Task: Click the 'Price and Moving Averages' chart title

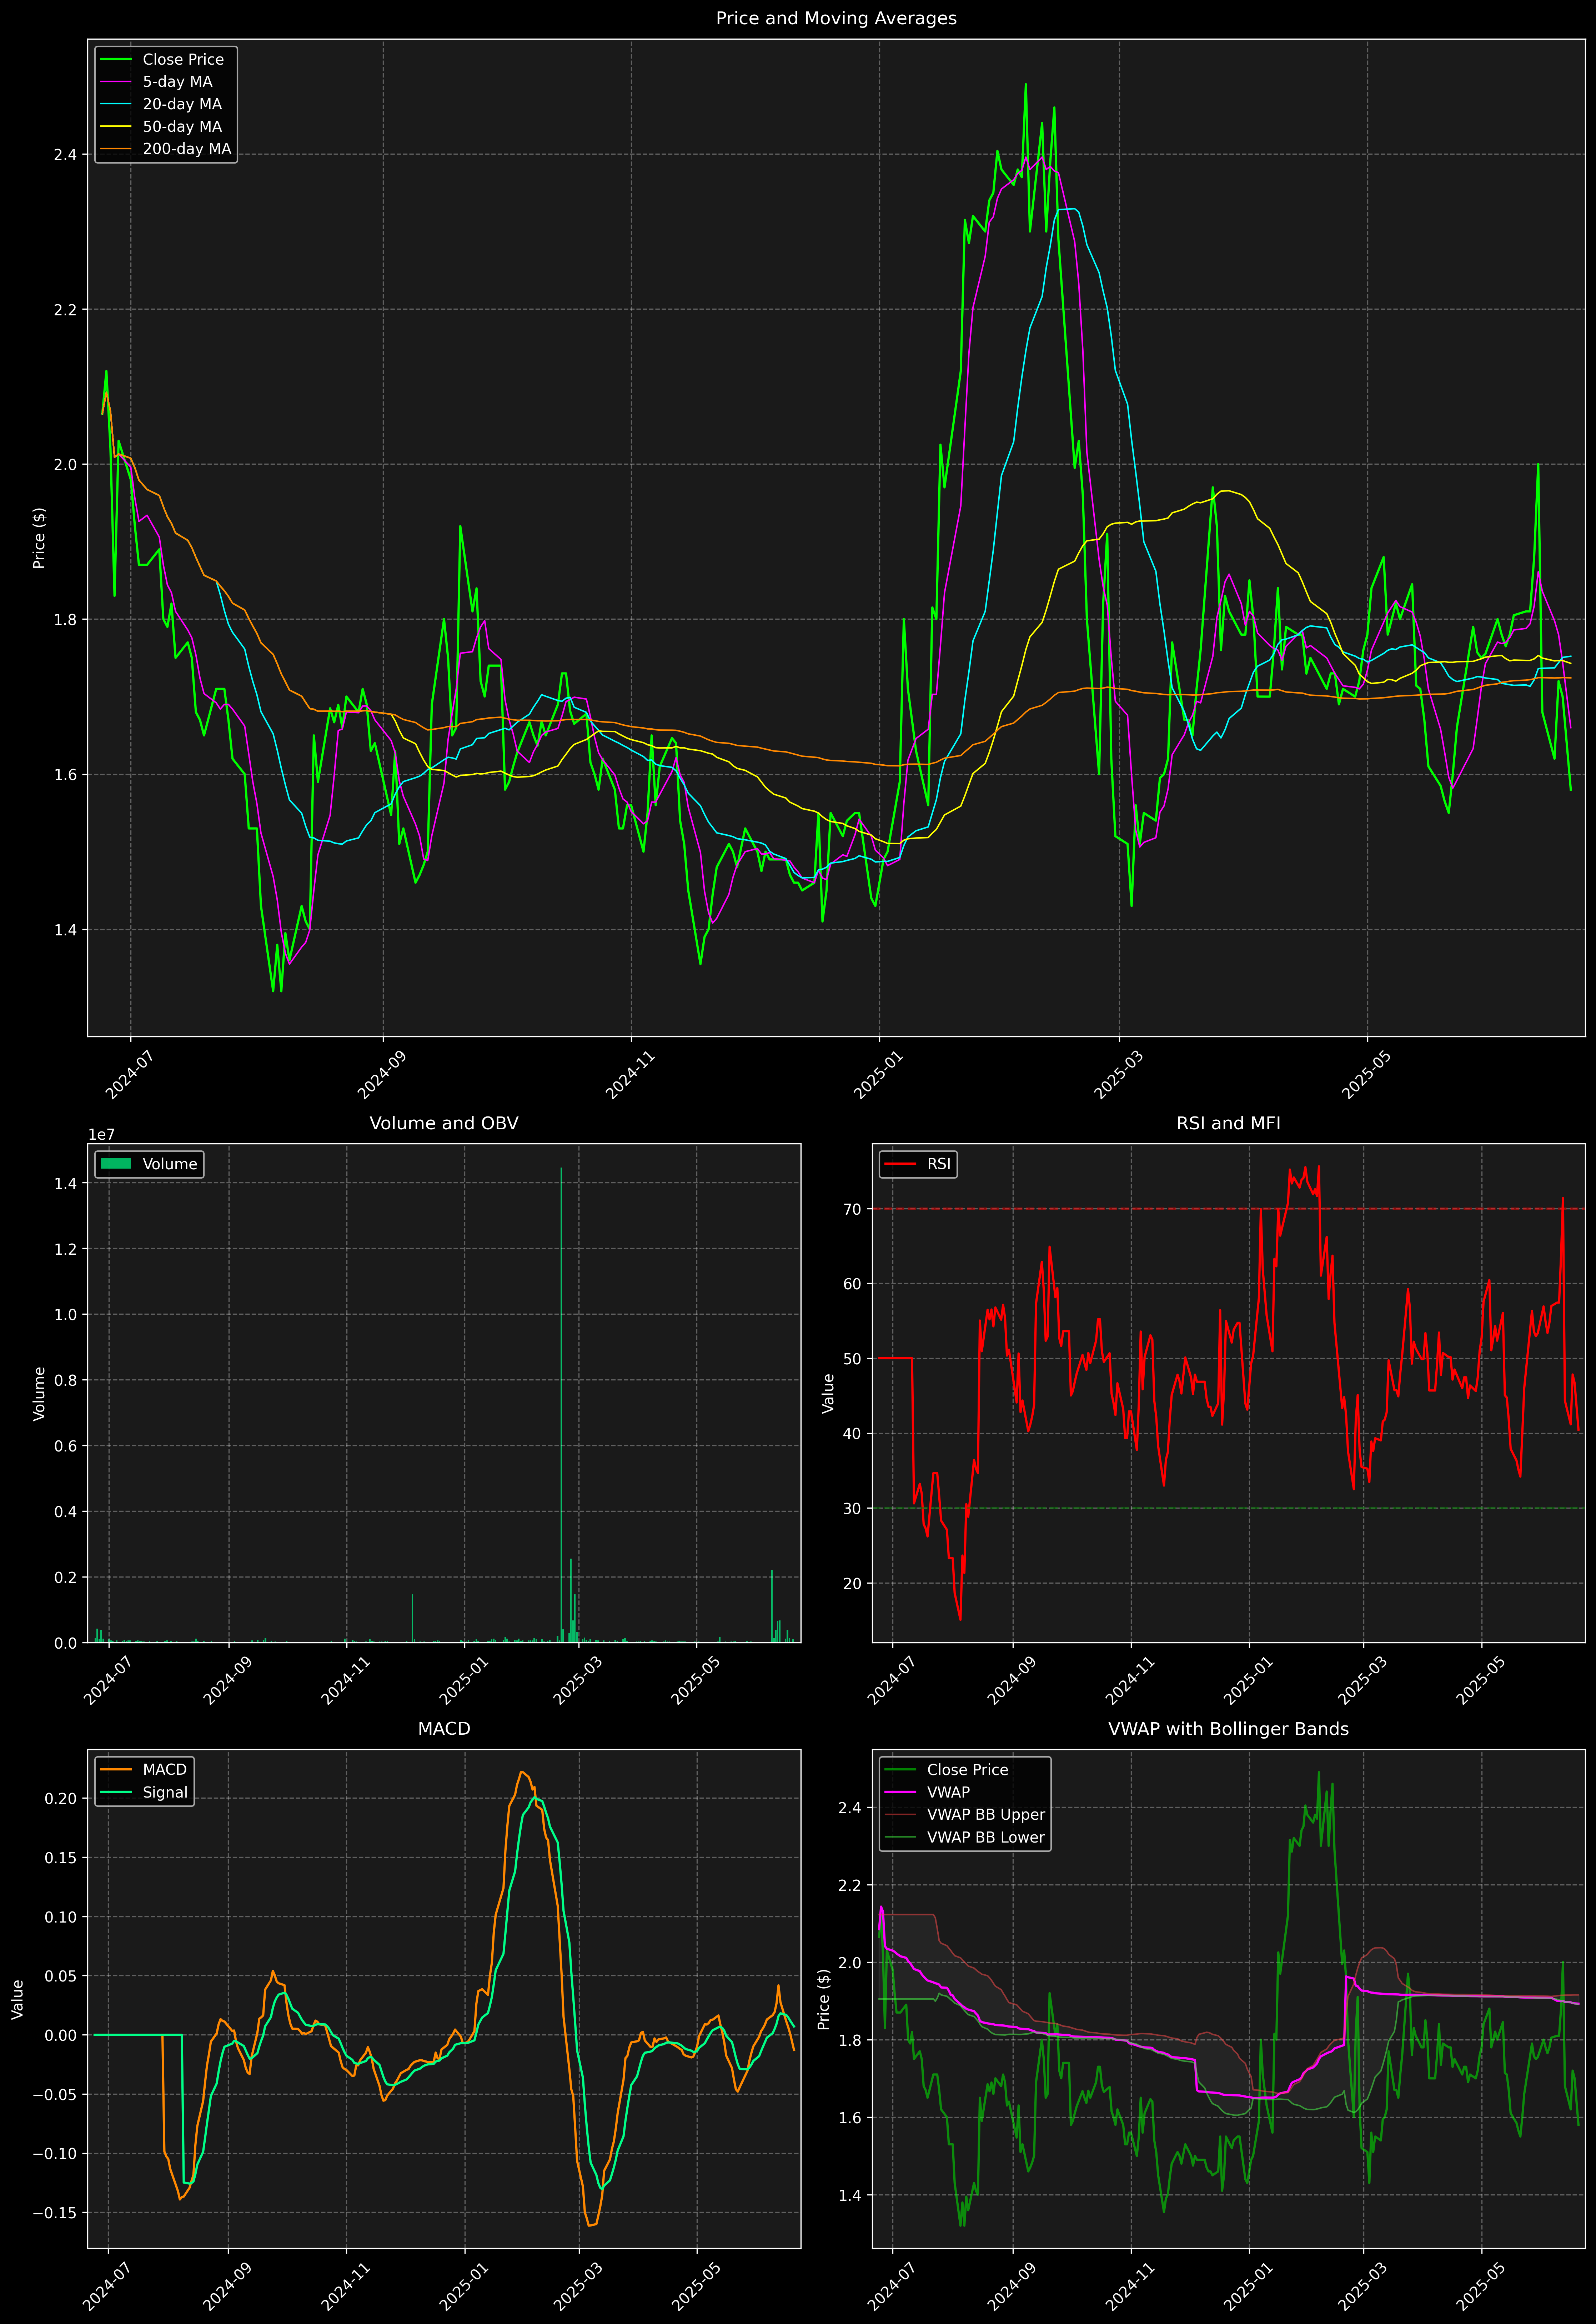Action: click(836, 18)
